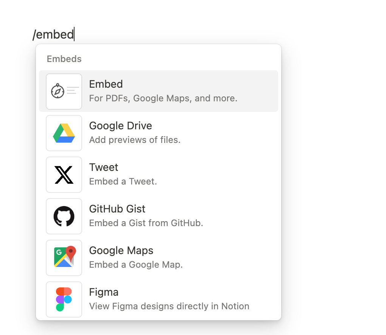This screenshot has width=386, height=335.
Task: Click the GitHub octocat icon
Action: (x=64, y=216)
